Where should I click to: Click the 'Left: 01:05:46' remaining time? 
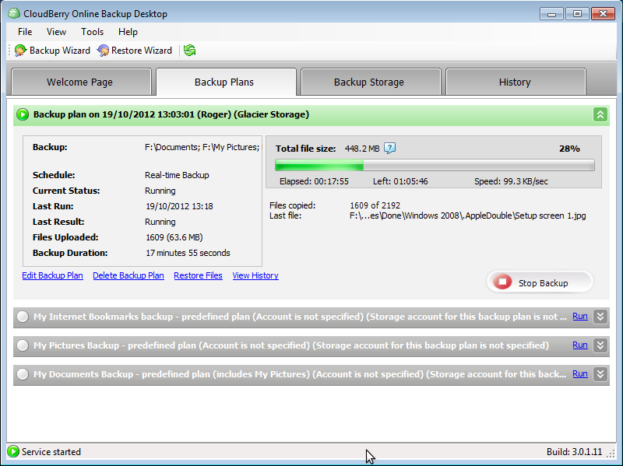[400, 181]
